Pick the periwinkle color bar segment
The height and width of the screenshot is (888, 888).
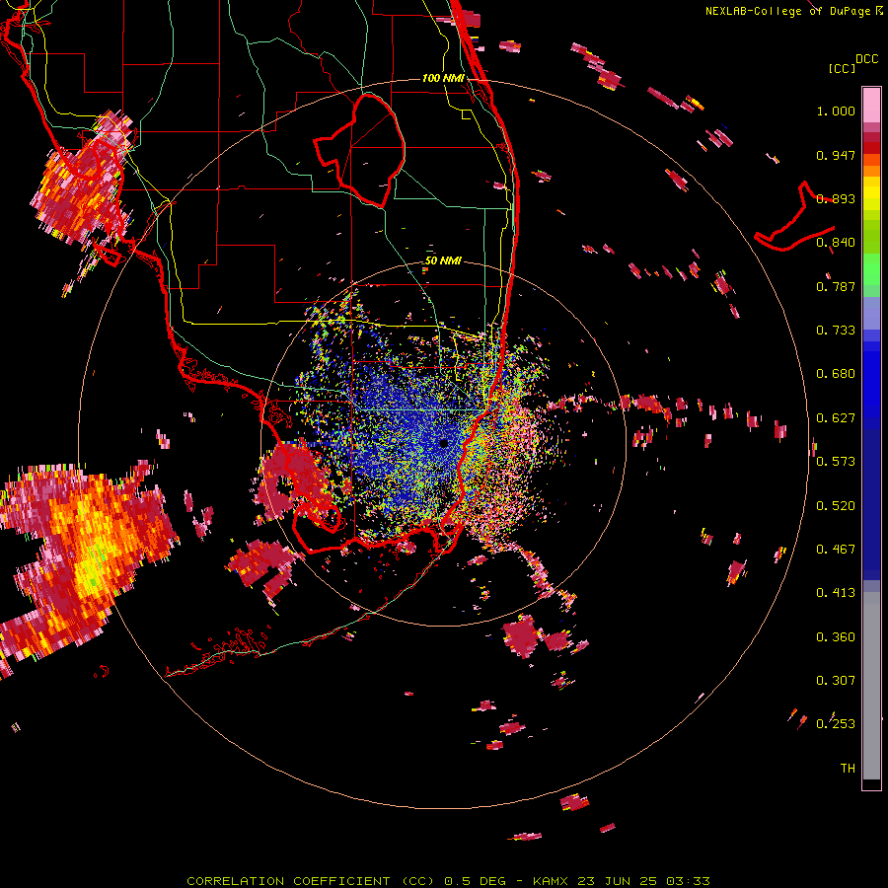click(871, 315)
